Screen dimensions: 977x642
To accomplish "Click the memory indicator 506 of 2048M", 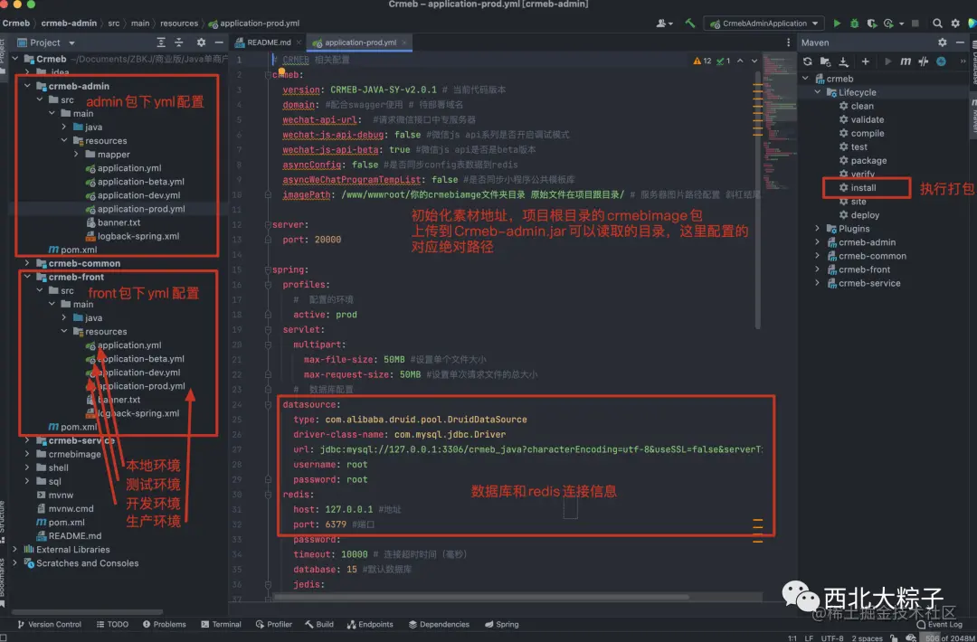I will pyautogui.click(x=948, y=638).
